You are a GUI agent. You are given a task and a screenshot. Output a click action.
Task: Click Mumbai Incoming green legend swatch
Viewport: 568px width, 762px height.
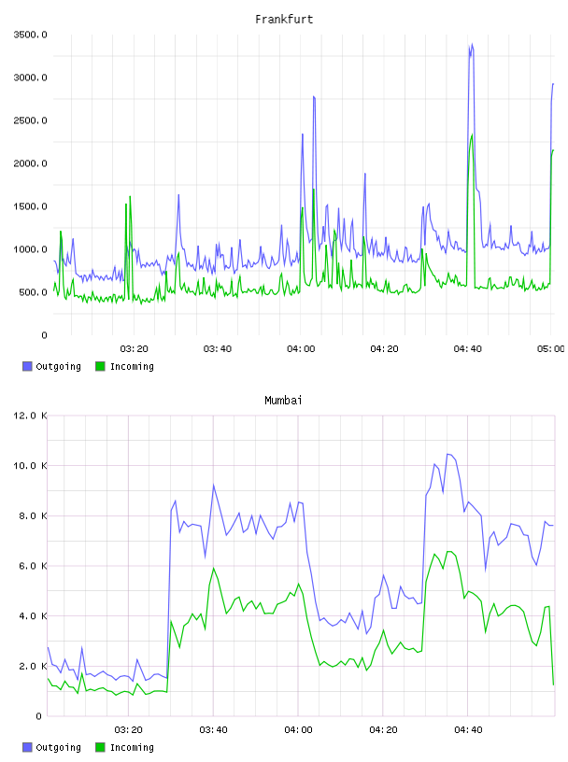tap(100, 747)
